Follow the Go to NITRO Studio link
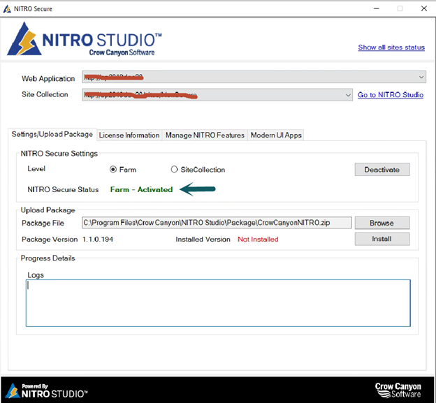Viewport: 436px width, 403px height. coord(391,95)
